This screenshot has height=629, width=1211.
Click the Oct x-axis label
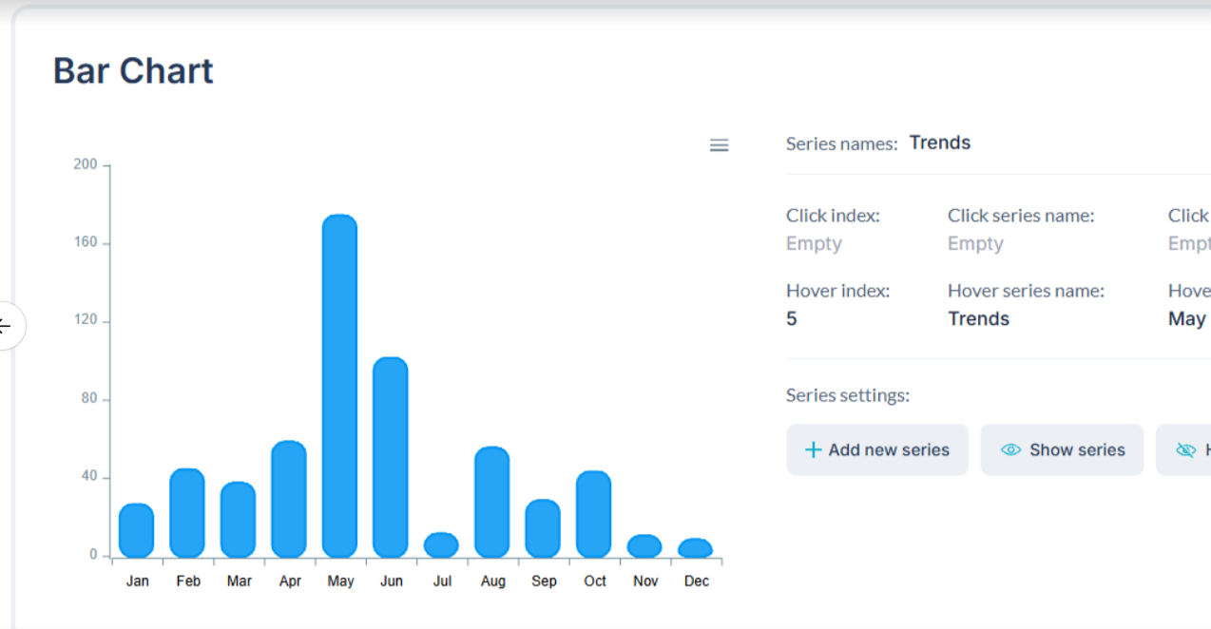[x=594, y=581]
